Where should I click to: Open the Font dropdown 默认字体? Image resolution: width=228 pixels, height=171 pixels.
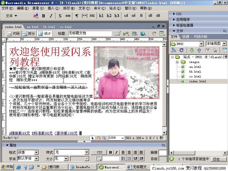tap(36, 158)
